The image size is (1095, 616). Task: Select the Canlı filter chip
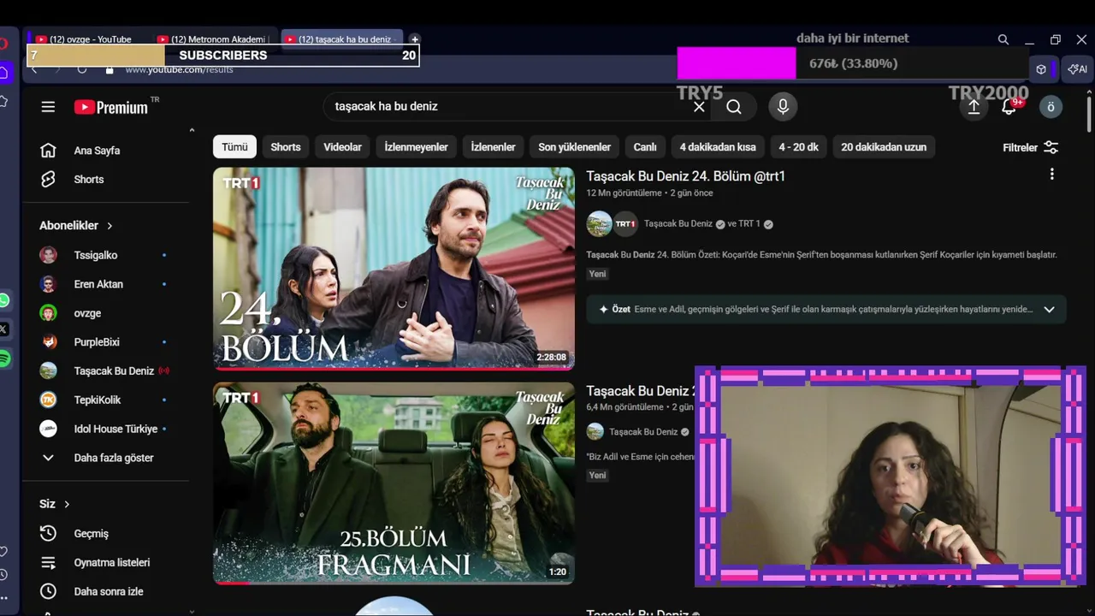click(645, 147)
